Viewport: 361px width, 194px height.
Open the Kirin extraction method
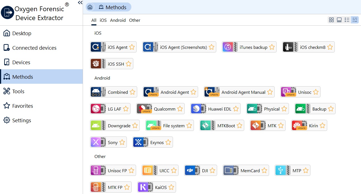tap(309, 126)
